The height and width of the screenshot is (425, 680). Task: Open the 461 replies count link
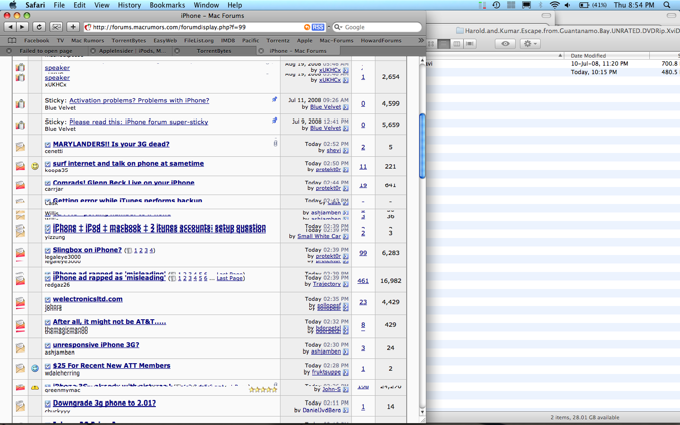pyautogui.click(x=363, y=280)
